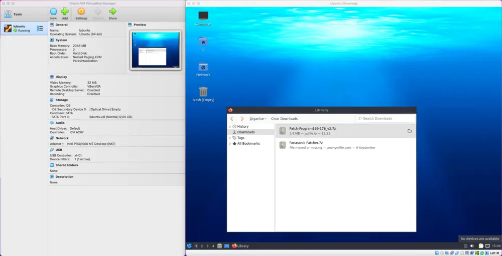The width and height of the screenshot is (502, 256).
Task: Open VM Settings with the gear icon
Action: coord(81,12)
